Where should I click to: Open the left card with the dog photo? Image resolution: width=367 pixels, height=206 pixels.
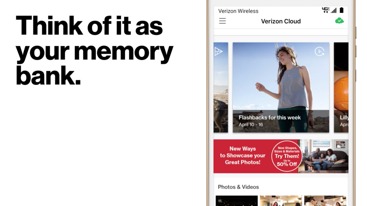(x=221, y=88)
